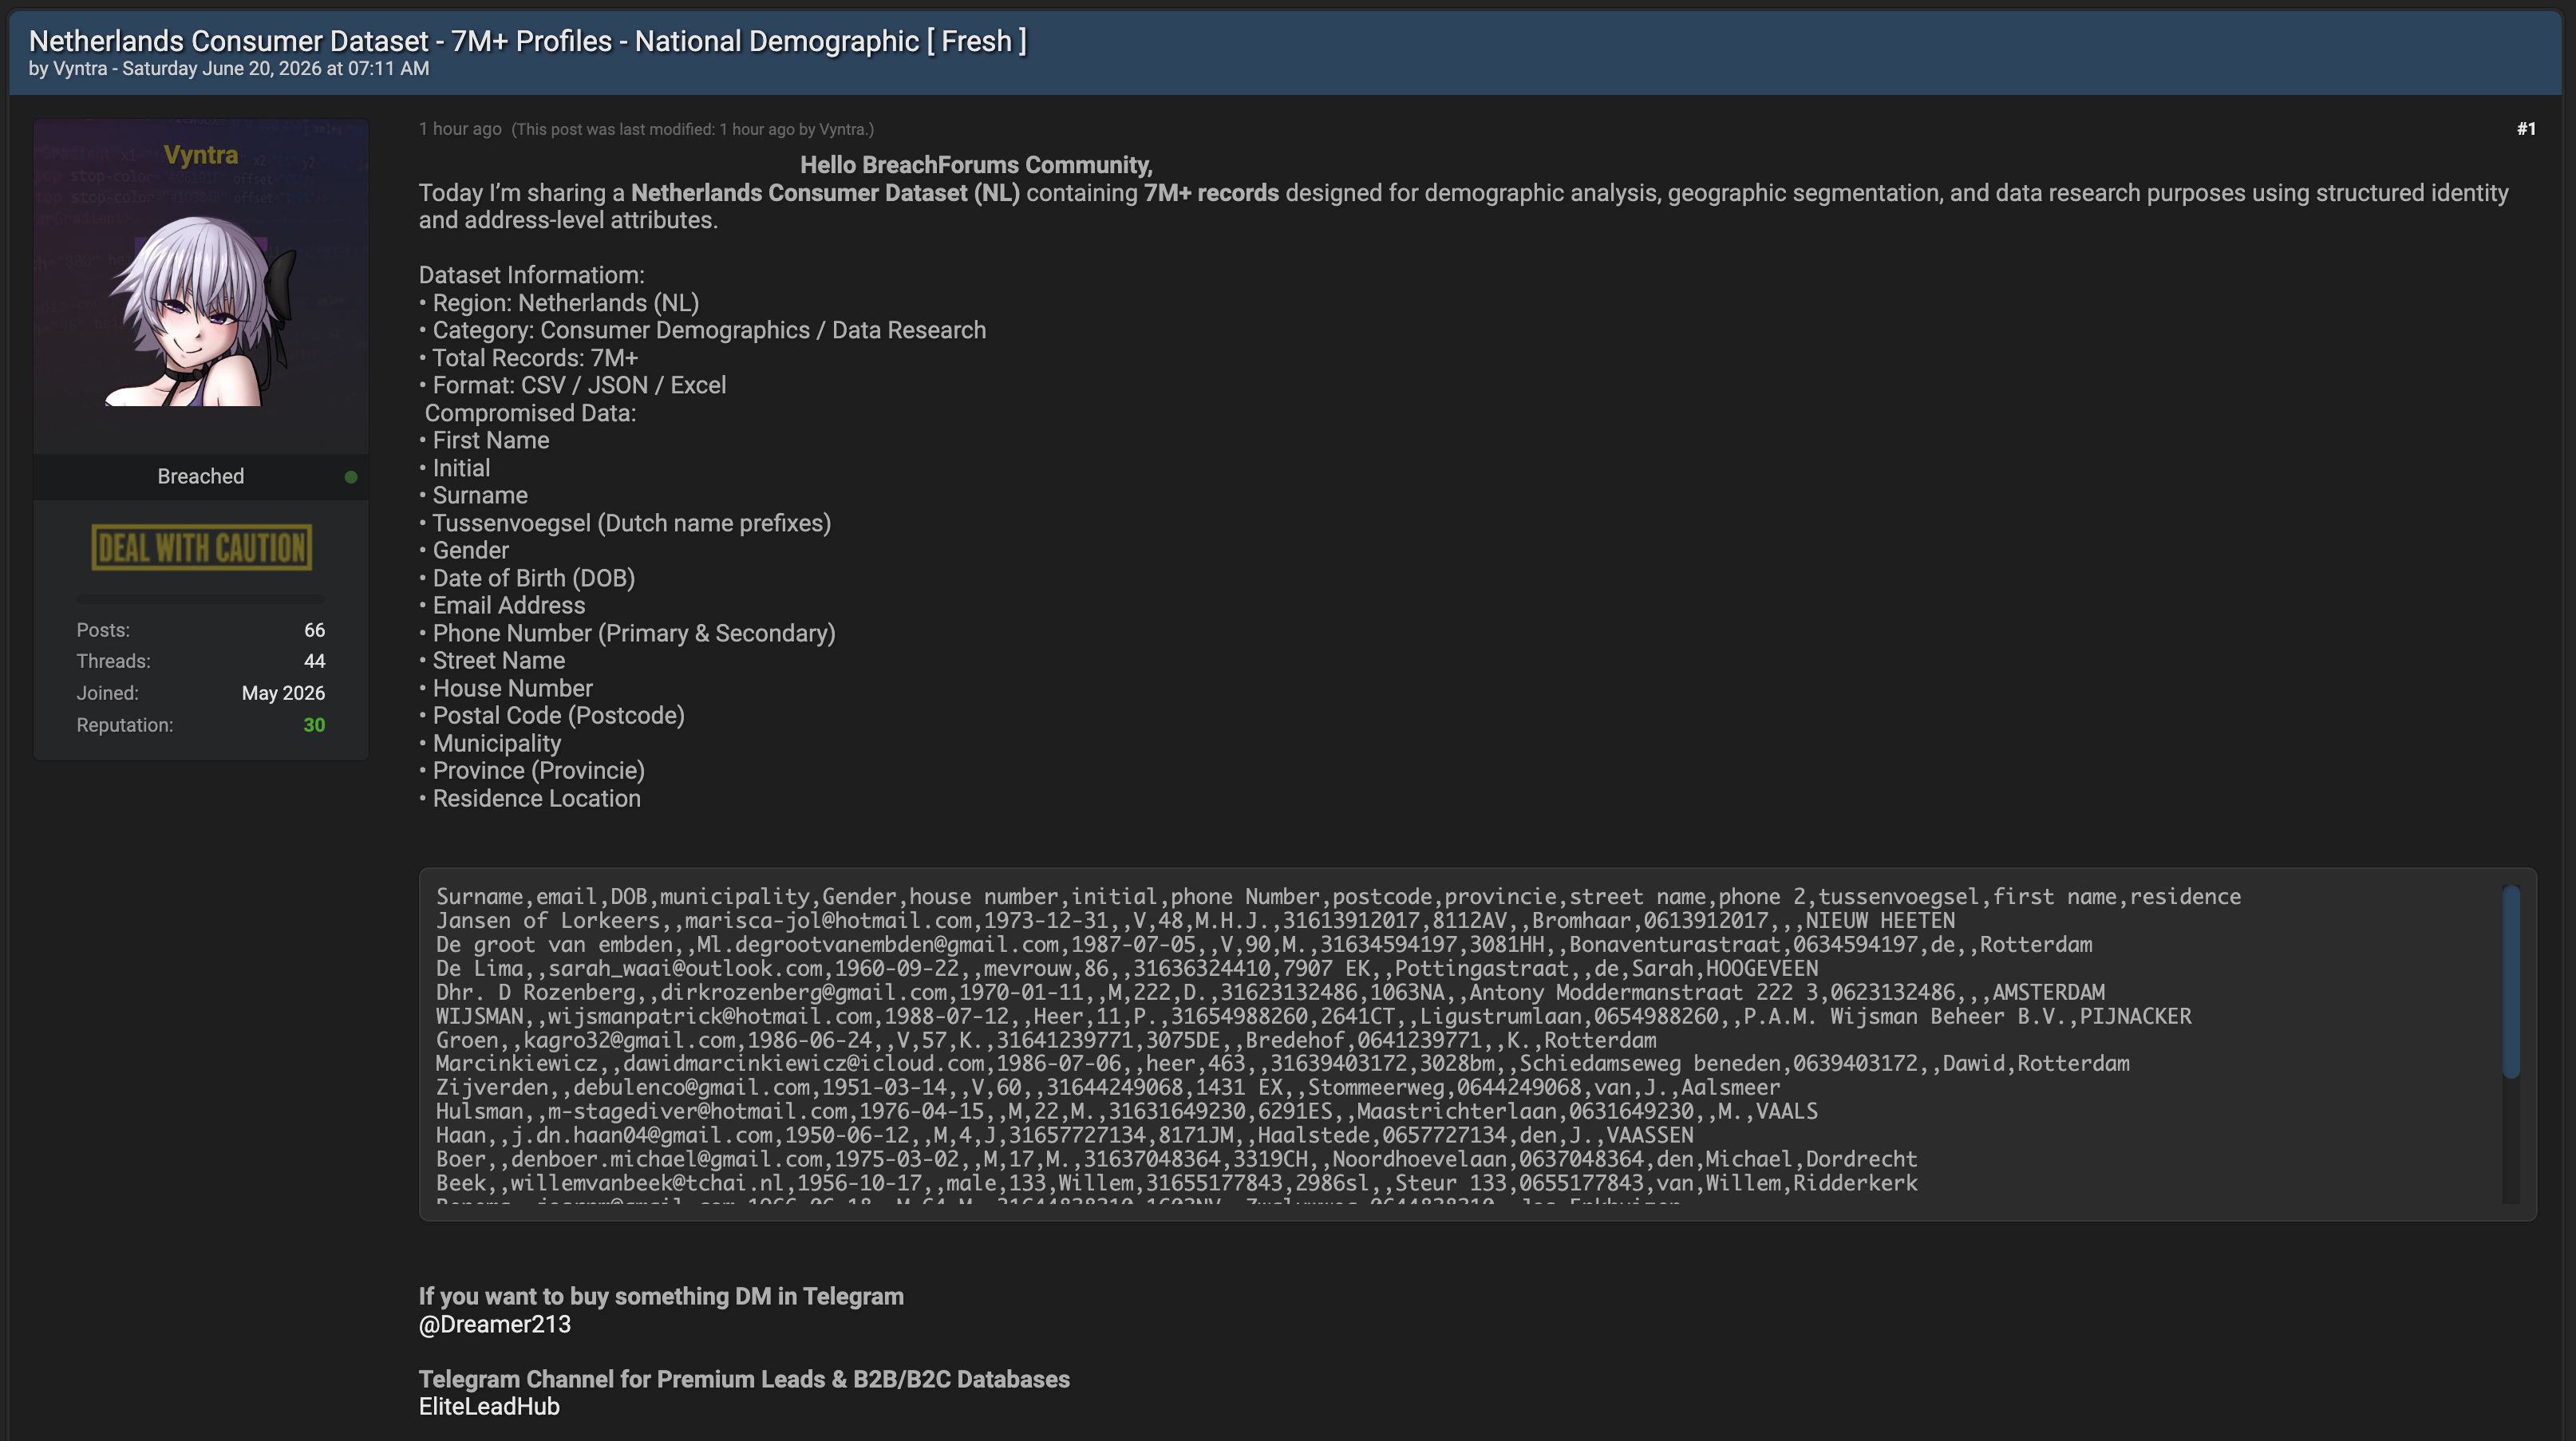The width and height of the screenshot is (2576, 1441).
Task: Click the Haan j.dn.haan04 data row
Action: 1065,1136
